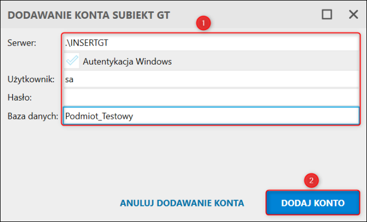The height and width of the screenshot is (222, 367).
Task: Click ANULUJ DODAWANIE KONTA link
Action: coord(182,203)
